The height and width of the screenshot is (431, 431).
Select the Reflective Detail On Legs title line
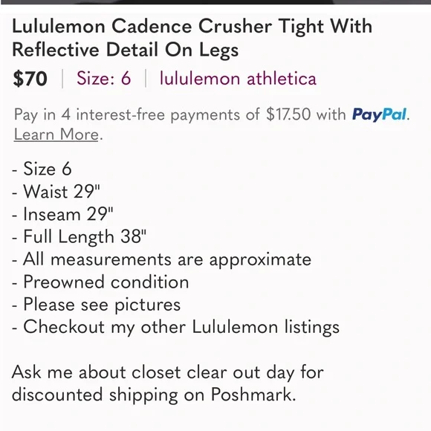125,51
